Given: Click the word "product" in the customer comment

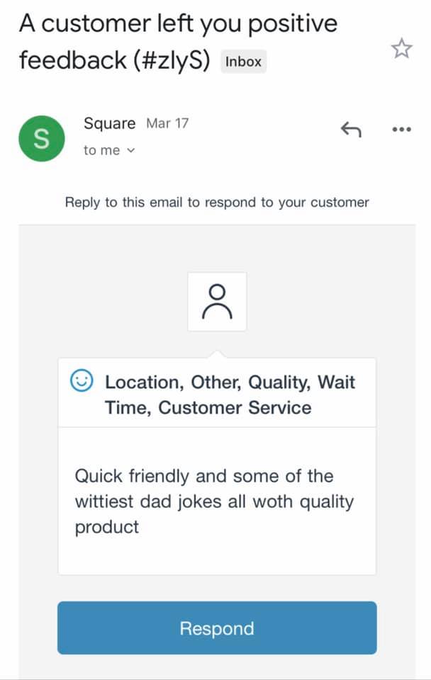Looking at the screenshot, I should (x=107, y=527).
